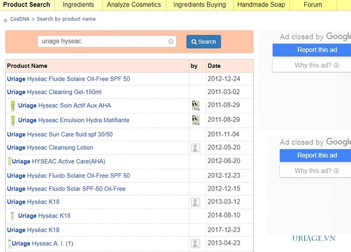This screenshot has width=351, height=252.
Task: Open Uriage Hyseac Cleaning Gel-150ml link
Action: (54, 92)
